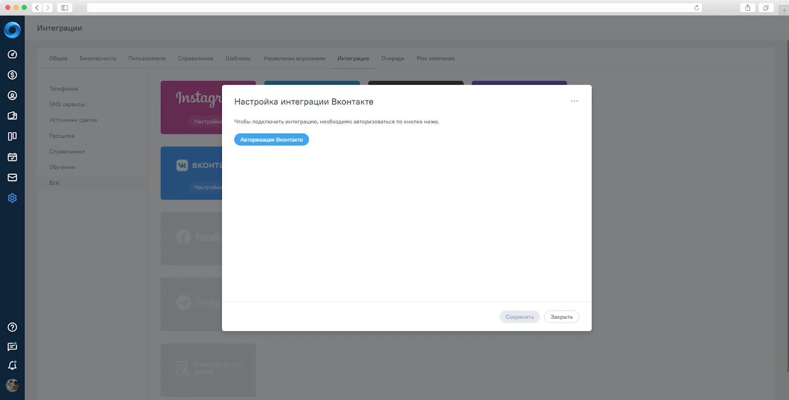Viewport: 789px width, 400px height.
Task: Open the calendar tasks icon in sidebar
Action: [12, 157]
